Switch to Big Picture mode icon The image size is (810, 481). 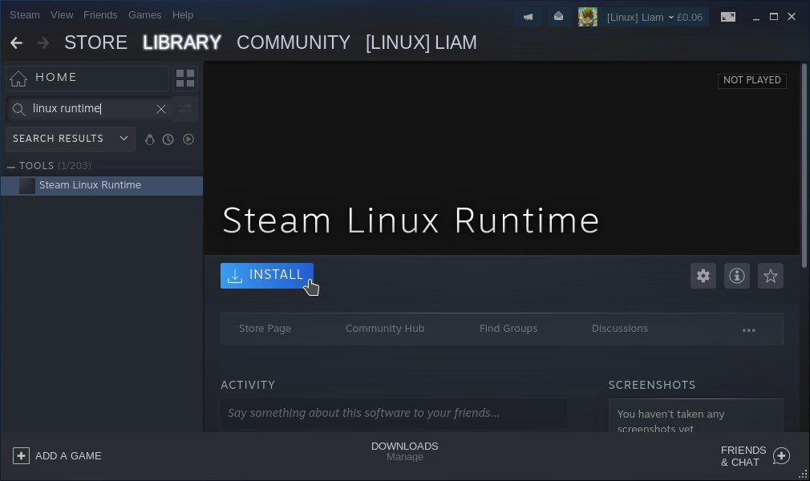tap(728, 17)
